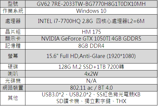
Task: Click the 其他 row header
Action: pos(13,98)
